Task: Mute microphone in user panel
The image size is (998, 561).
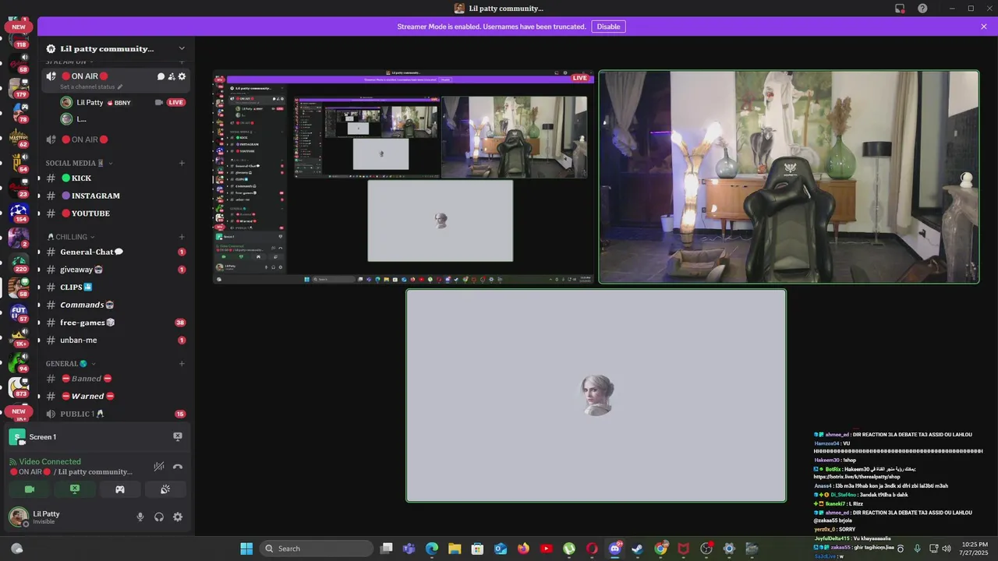Action: 140,517
